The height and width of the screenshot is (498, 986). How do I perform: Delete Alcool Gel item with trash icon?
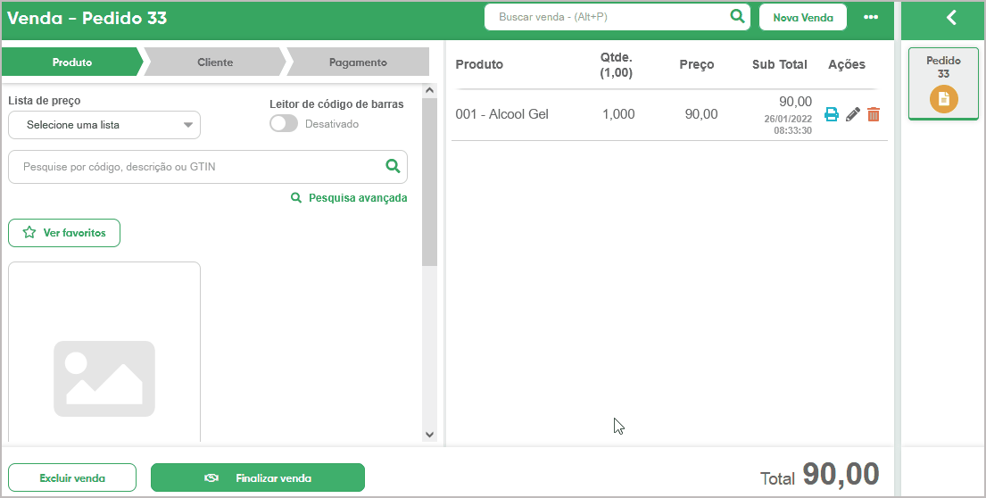pos(874,114)
